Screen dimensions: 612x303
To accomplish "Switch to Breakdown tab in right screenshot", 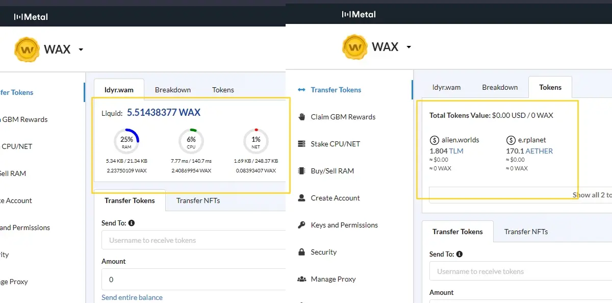I will (x=500, y=87).
